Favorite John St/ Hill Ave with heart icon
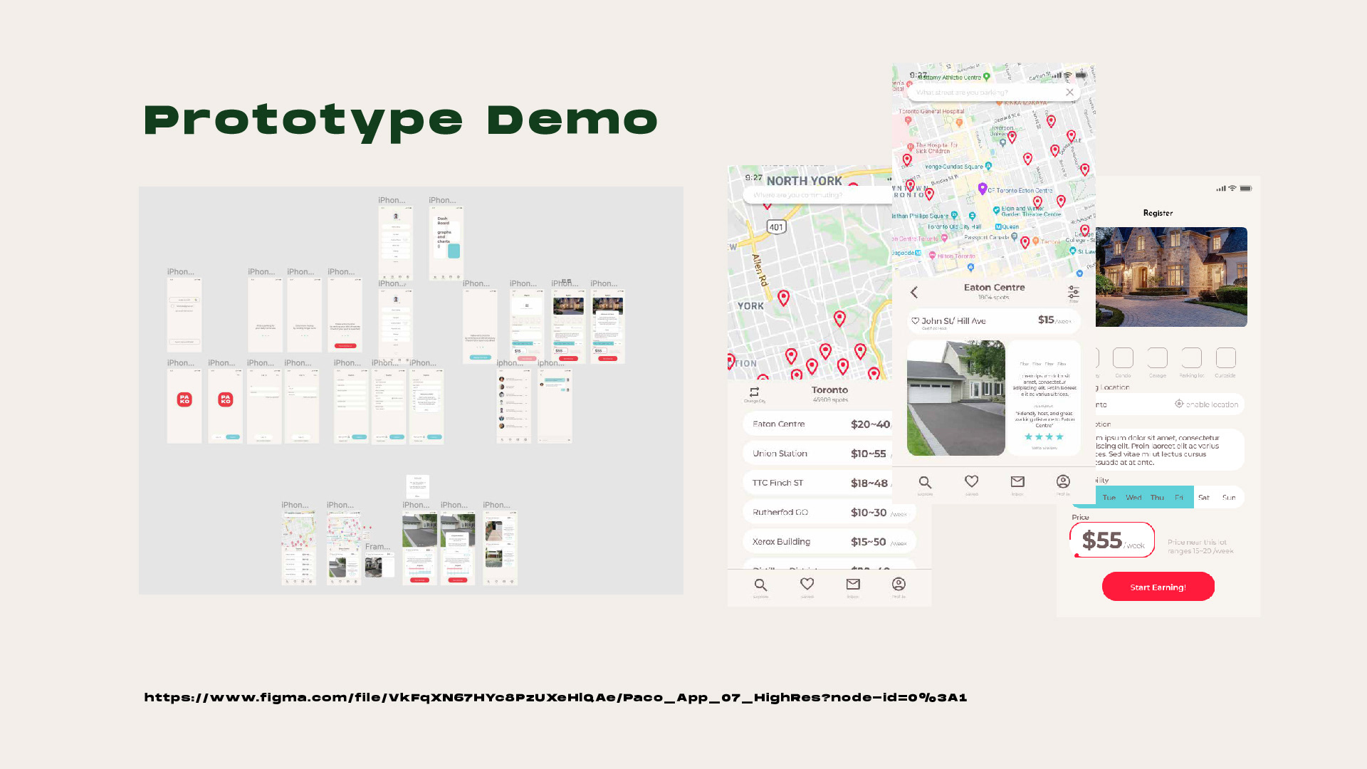The width and height of the screenshot is (1367, 769). pos(916,321)
